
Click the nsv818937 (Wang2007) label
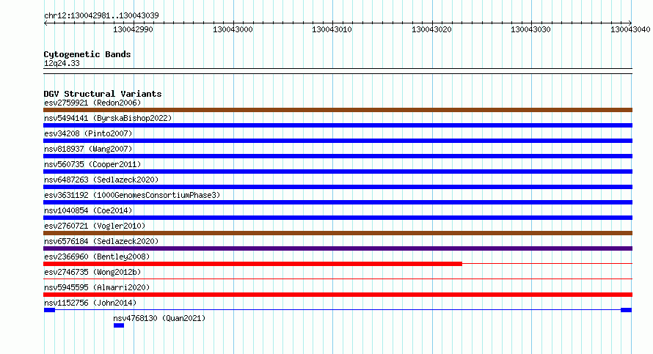coord(88,149)
